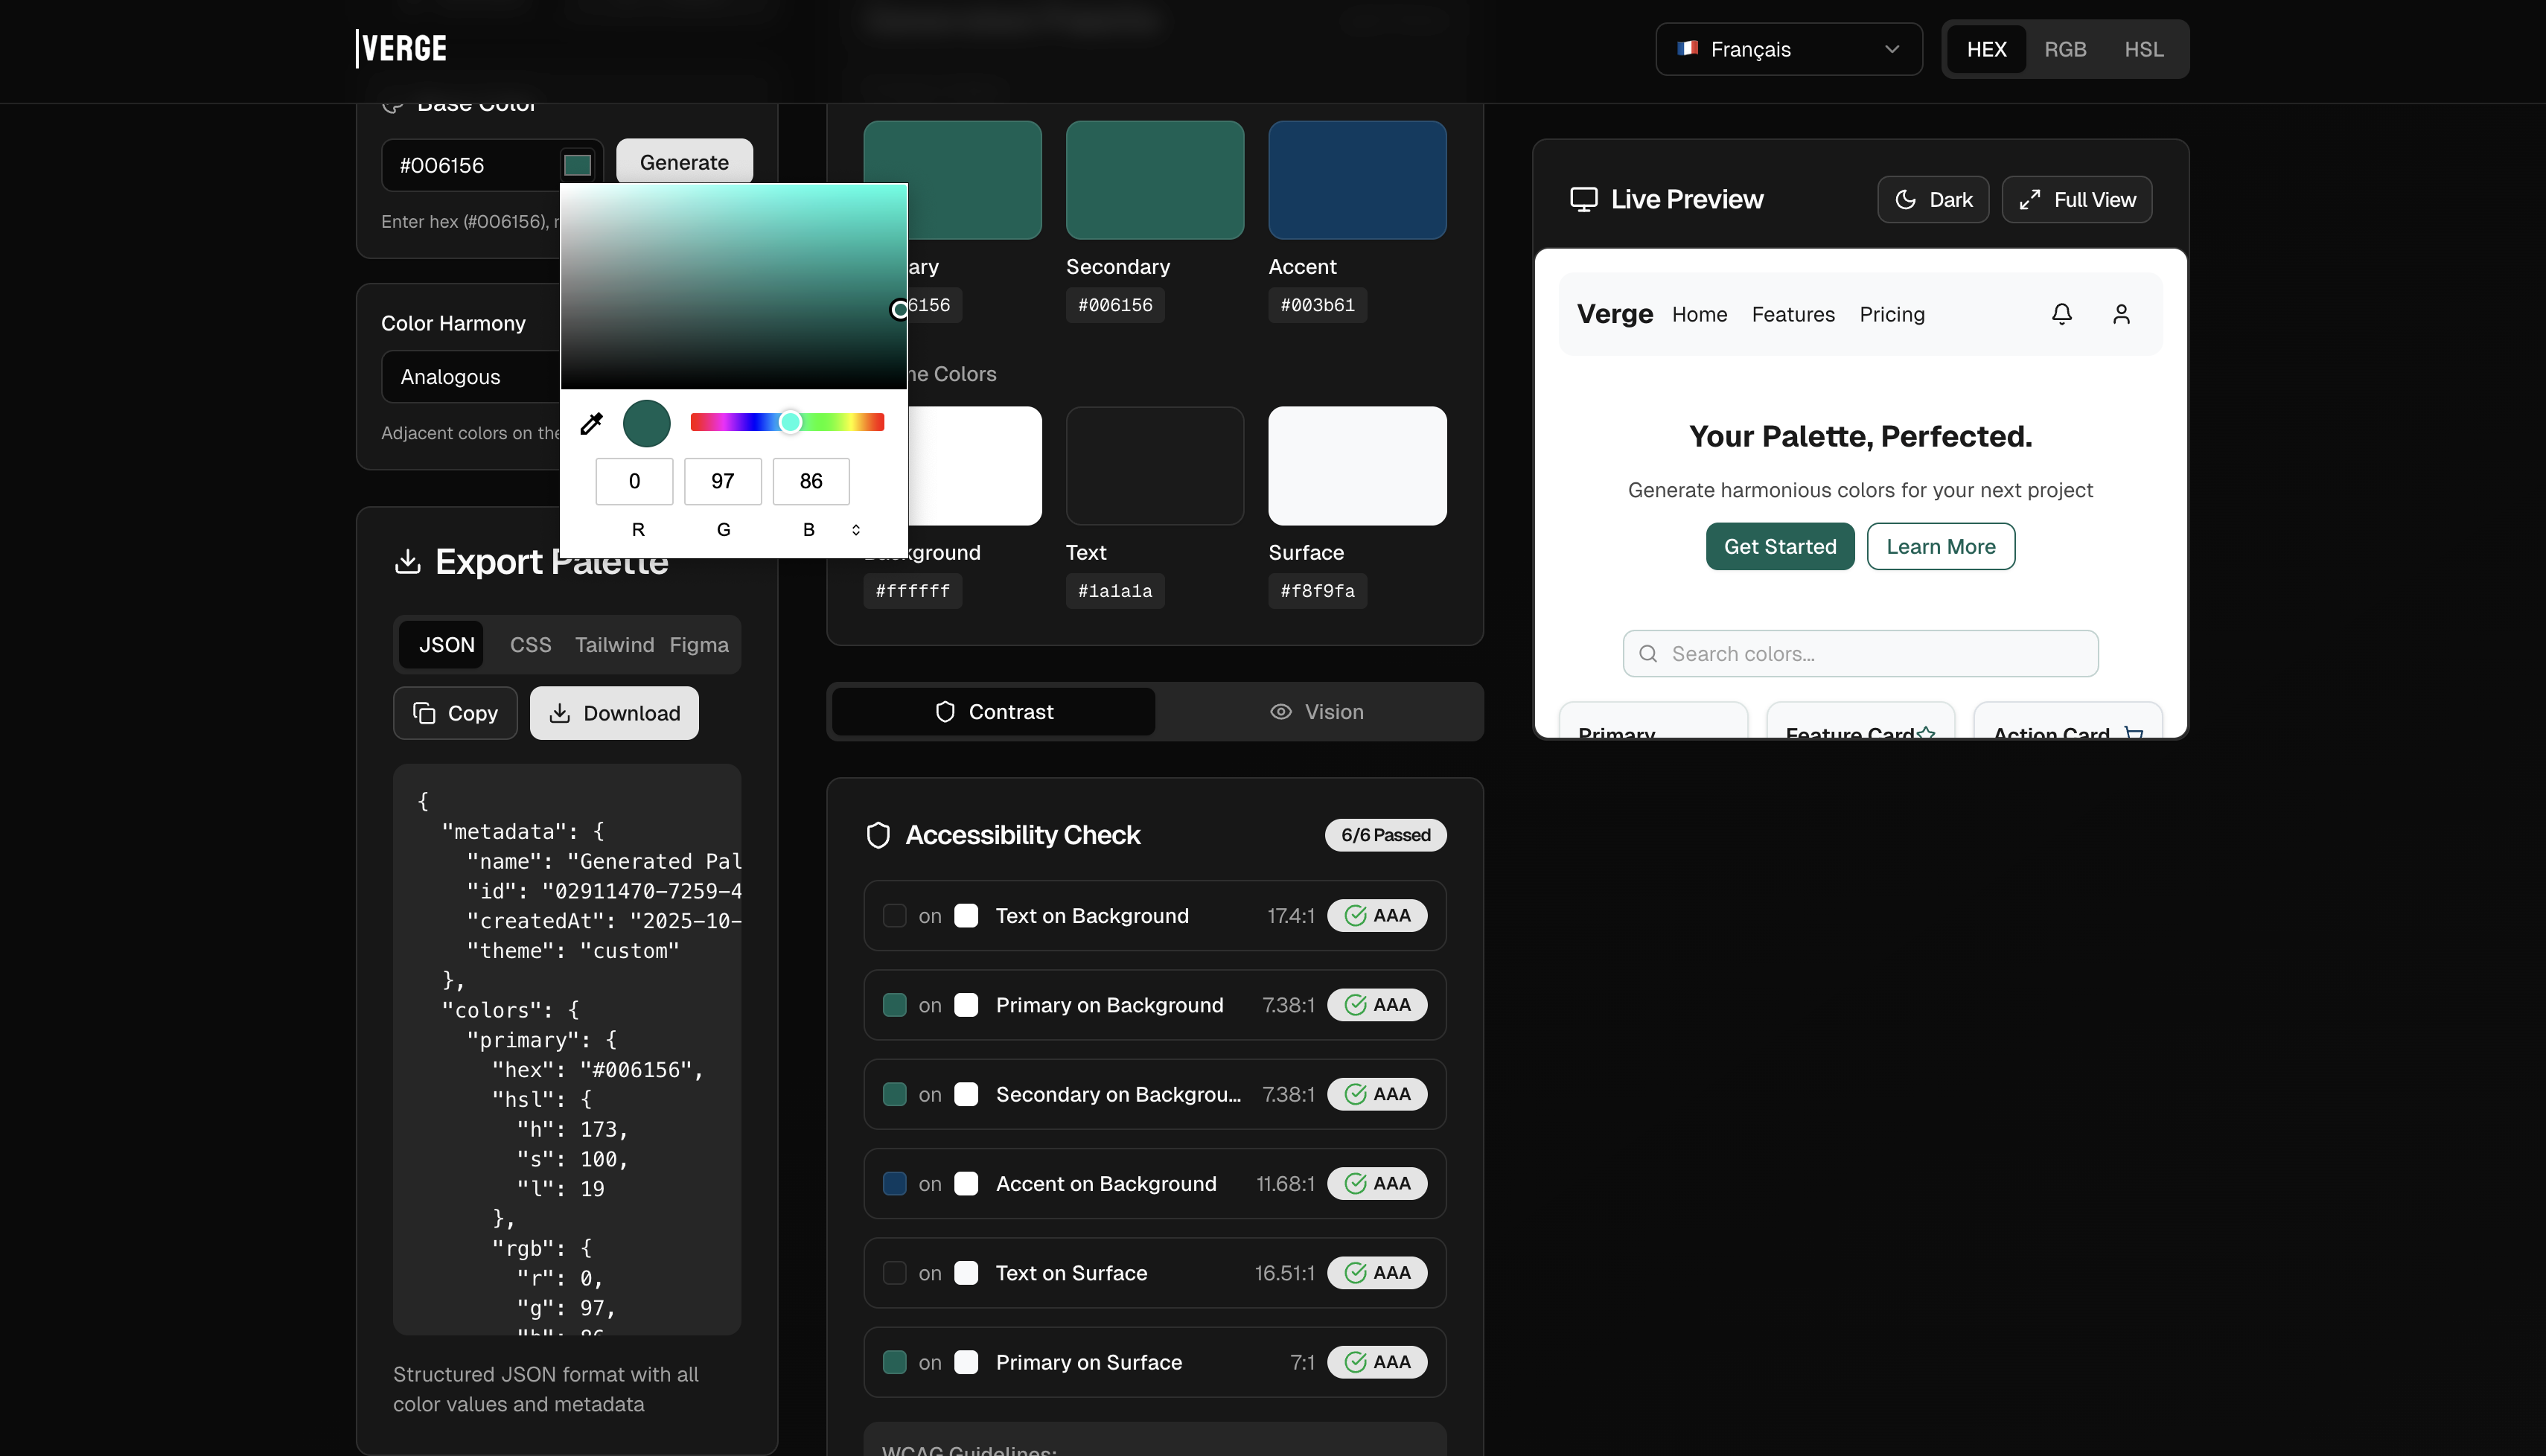Image resolution: width=2546 pixels, height=1456 pixels.
Task: Open the Analogous color harmony dropdown
Action: (x=470, y=377)
